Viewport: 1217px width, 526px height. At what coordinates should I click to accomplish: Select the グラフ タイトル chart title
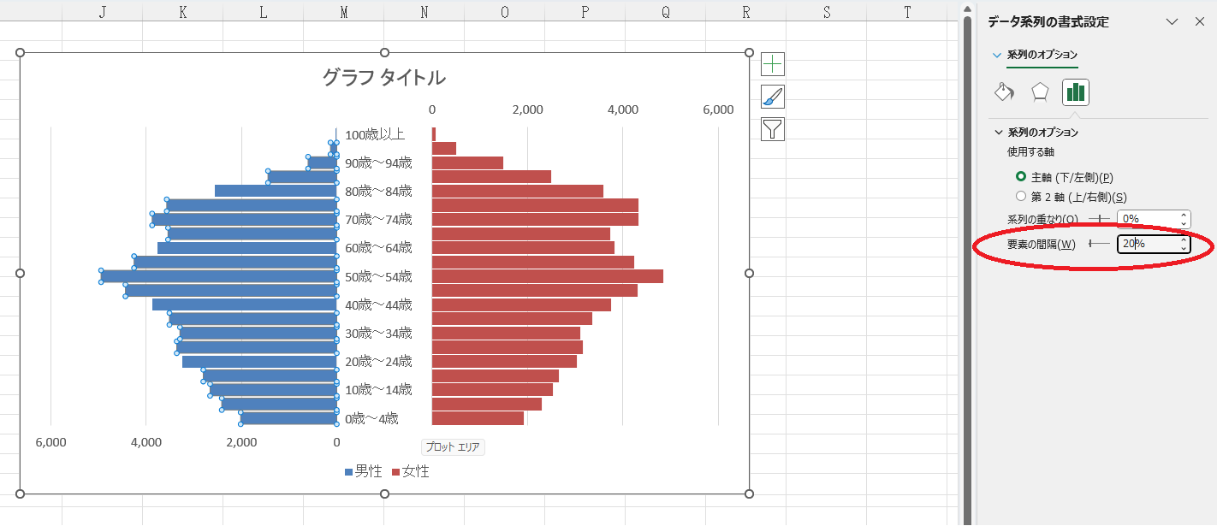pyautogui.click(x=383, y=78)
